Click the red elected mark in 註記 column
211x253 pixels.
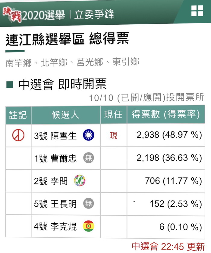[18, 135]
